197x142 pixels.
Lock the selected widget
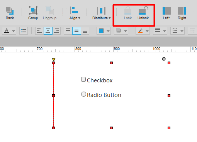pos(128,13)
